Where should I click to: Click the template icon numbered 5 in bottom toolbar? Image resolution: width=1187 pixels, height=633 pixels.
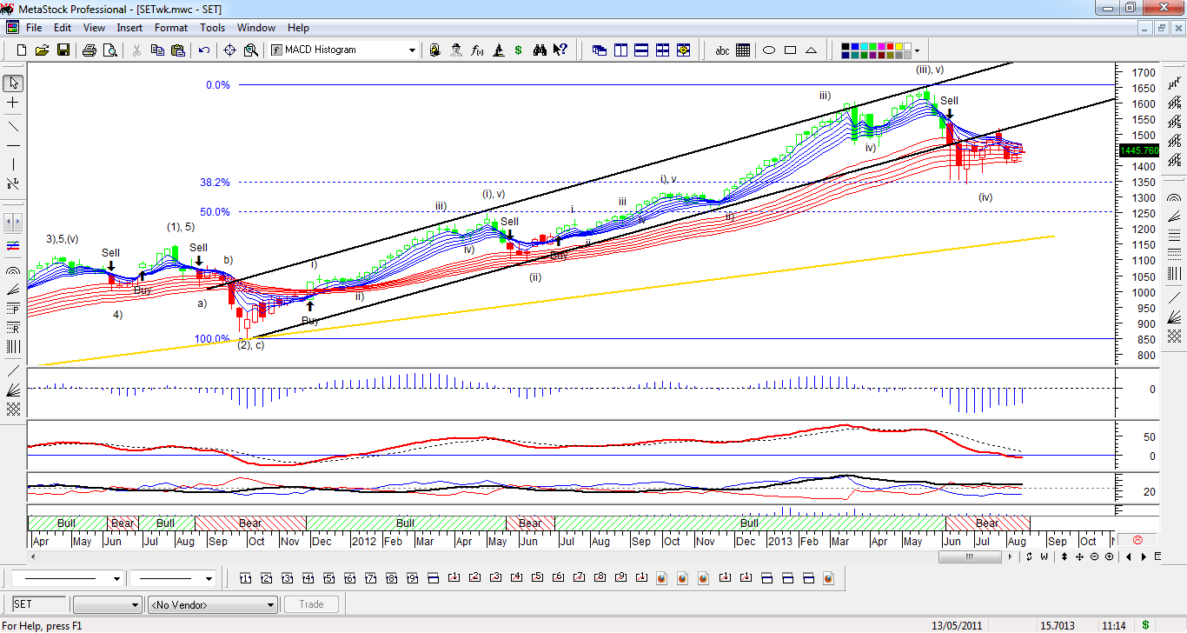tap(328, 578)
